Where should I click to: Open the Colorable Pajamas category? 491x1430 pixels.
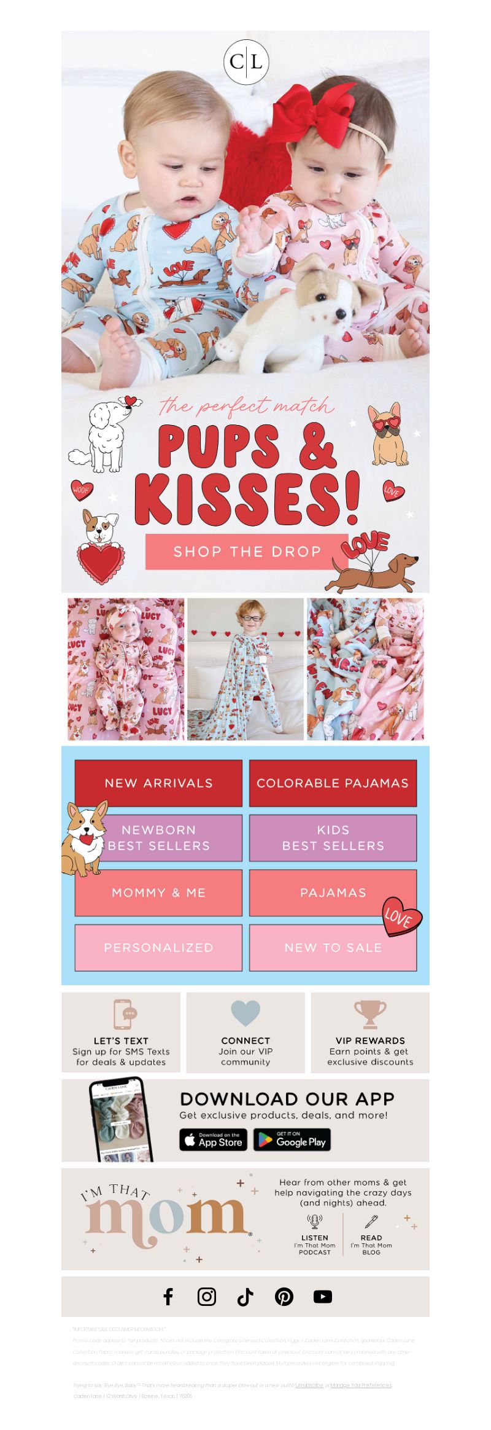pos(333,783)
